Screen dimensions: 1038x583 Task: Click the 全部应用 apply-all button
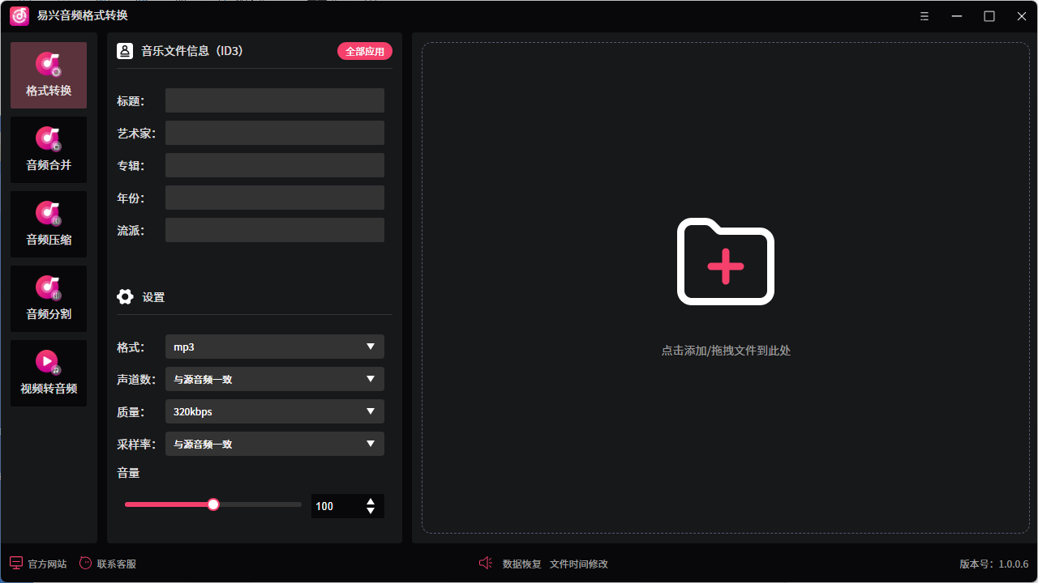364,50
